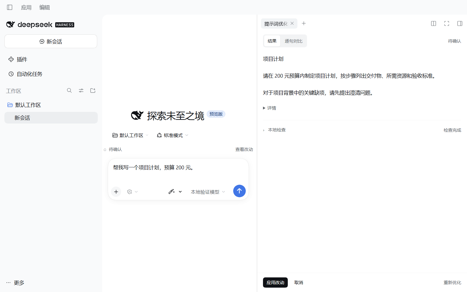Add attachment with plus button
The height and width of the screenshot is (292, 467).
tap(116, 192)
